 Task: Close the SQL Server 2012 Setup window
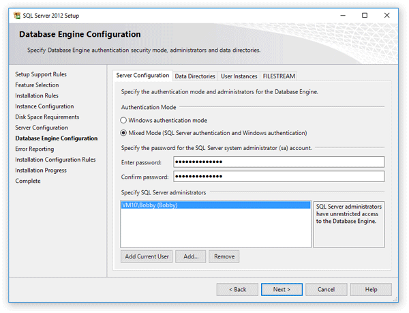tap(387, 16)
